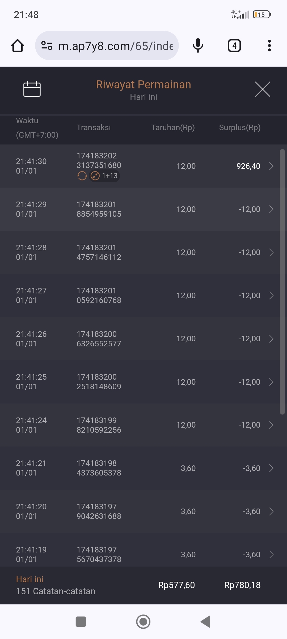Tap the Android recent apps square button
The width and height of the screenshot is (287, 639).
tap(81, 622)
